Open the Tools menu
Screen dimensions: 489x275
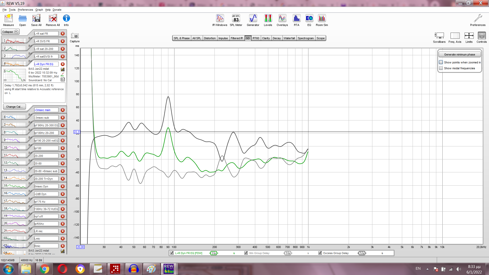[12, 10]
